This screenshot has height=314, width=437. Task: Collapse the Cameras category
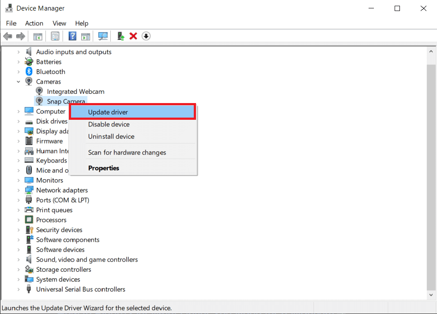coord(19,81)
